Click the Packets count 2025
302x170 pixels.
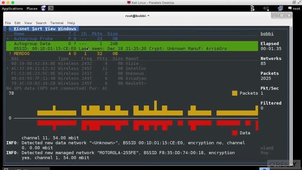[x=266, y=78]
